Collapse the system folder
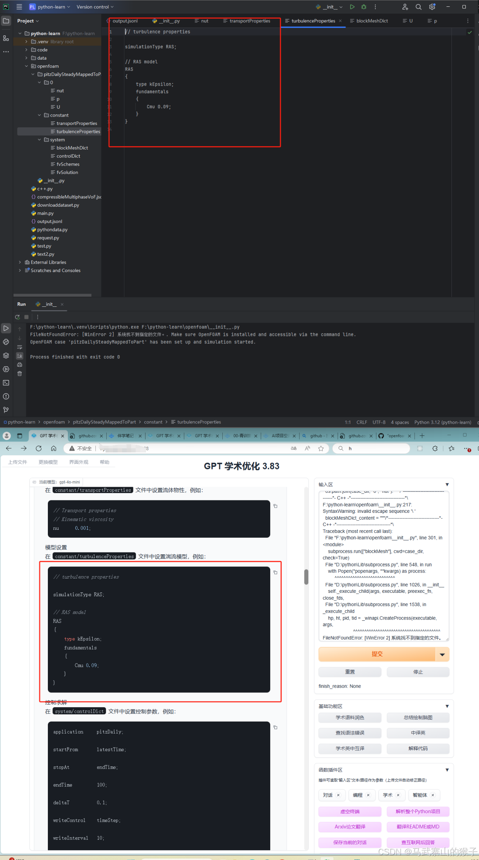Viewport: 479px width, 860px height. click(39, 140)
